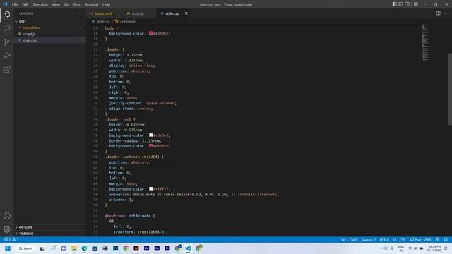This screenshot has width=452, height=254.
Task: Close the style.css tab
Action: tap(186, 13)
